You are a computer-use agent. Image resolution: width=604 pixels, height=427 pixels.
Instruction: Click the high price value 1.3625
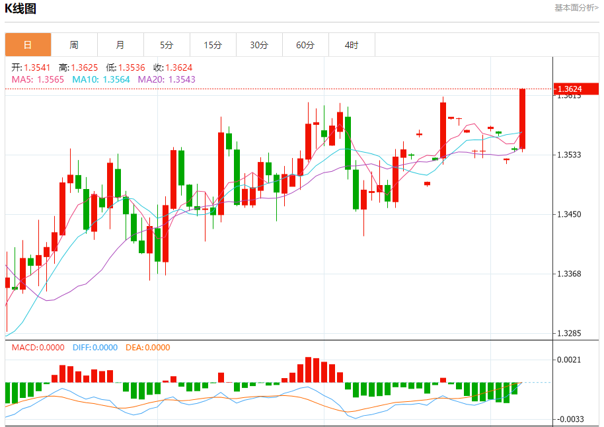[x=85, y=68]
